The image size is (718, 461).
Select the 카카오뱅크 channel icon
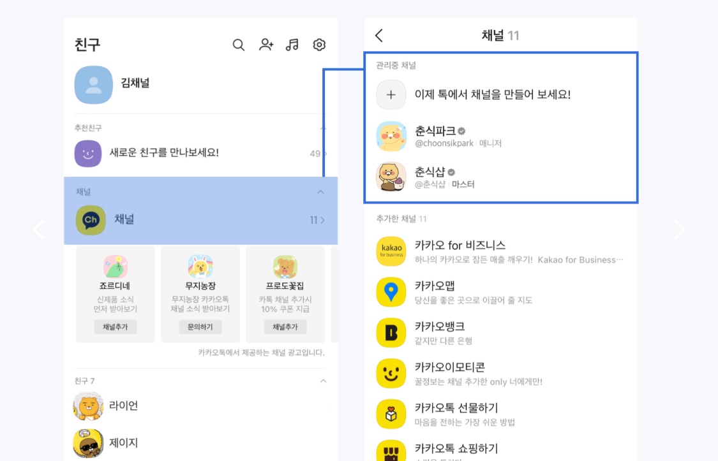(391, 332)
